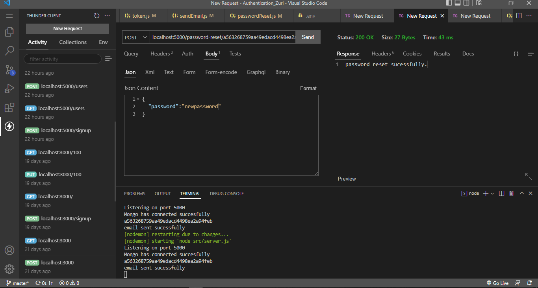This screenshot has width=538, height=288.
Task: Split the terminal pane
Action: pyautogui.click(x=501, y=193)
